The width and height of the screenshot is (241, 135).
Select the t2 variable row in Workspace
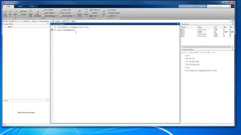207,36
